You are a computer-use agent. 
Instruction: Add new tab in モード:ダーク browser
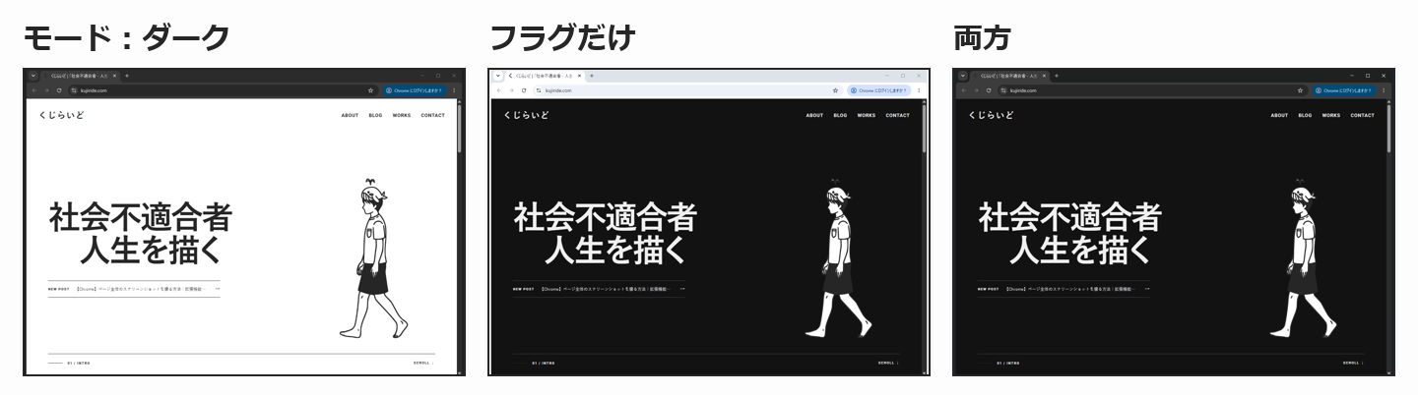click(126, 76)
